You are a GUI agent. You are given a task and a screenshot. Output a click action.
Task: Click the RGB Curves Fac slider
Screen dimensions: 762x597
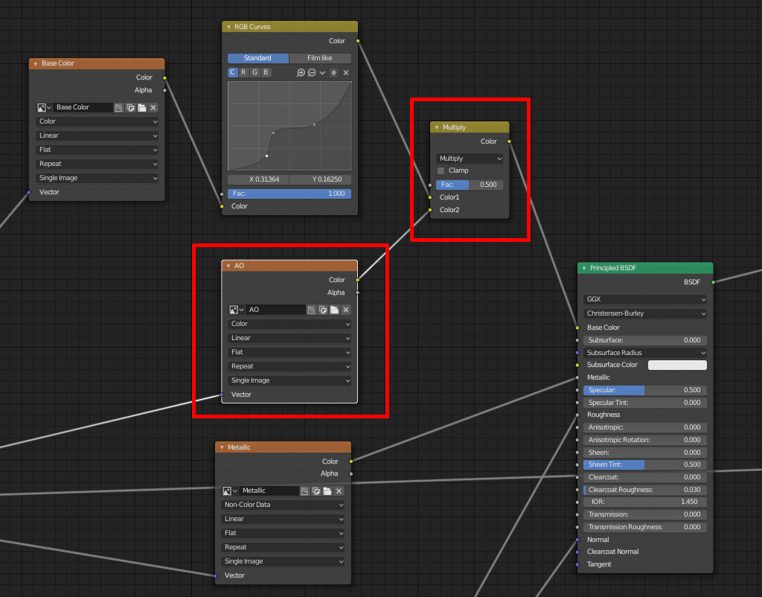289,194
